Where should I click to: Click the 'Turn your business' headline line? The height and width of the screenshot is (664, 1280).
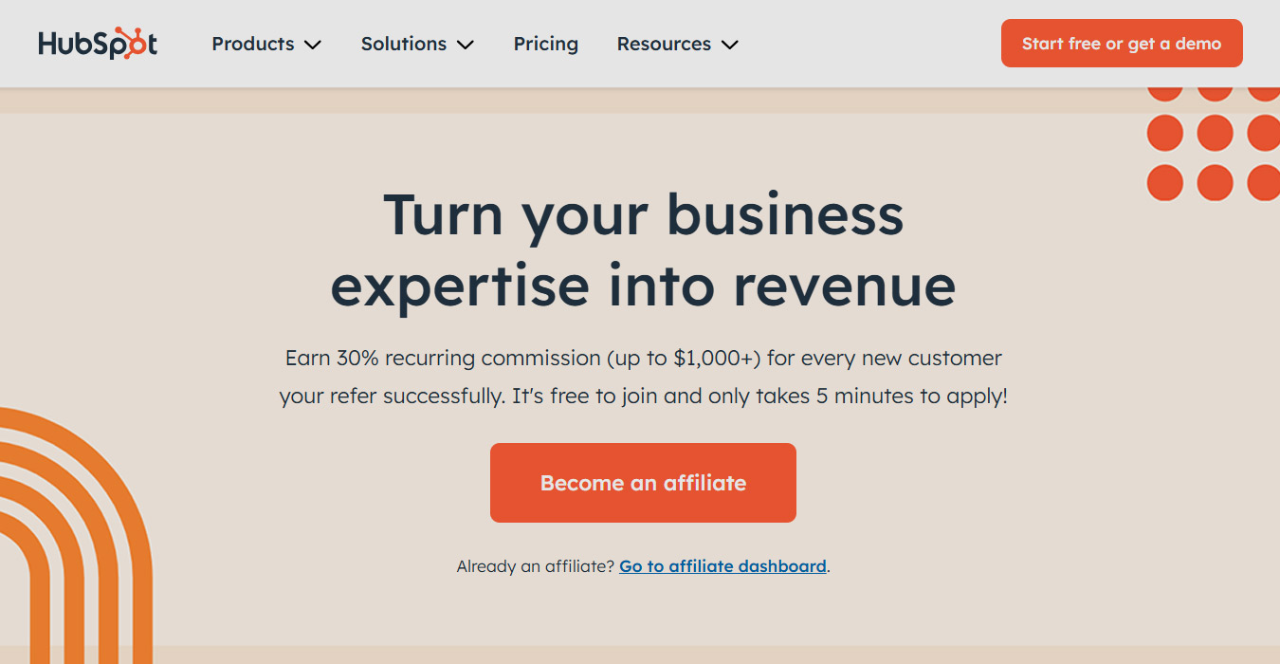point(643,214)
